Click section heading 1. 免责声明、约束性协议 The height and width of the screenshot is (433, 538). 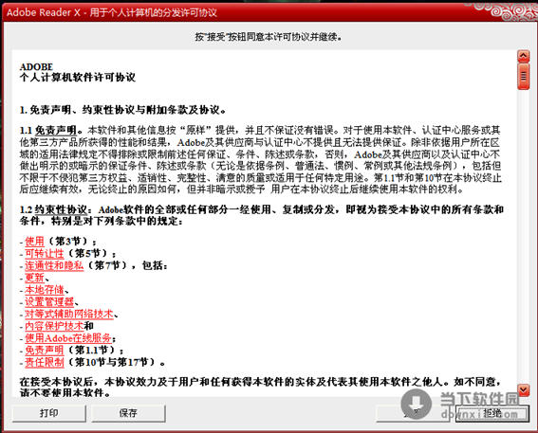pos(122,110)
